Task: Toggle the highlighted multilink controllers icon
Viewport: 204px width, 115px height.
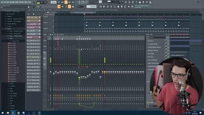Action: (x=69, y=6)
